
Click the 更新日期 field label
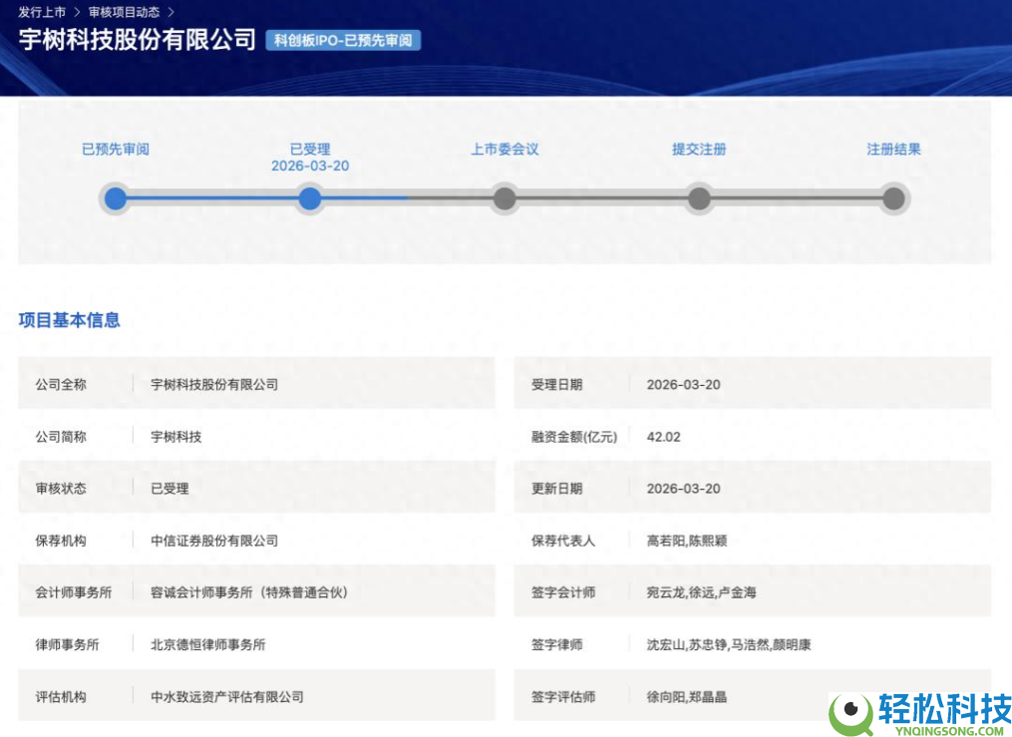point(557,489)
